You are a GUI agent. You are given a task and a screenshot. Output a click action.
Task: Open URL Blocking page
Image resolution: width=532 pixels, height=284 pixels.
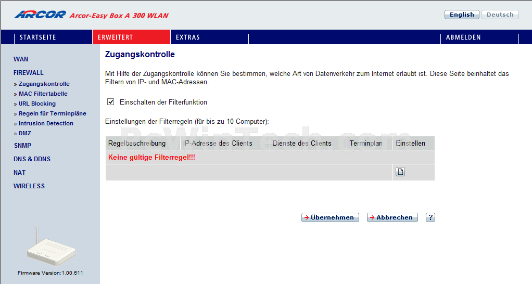[x=37, y=104]
